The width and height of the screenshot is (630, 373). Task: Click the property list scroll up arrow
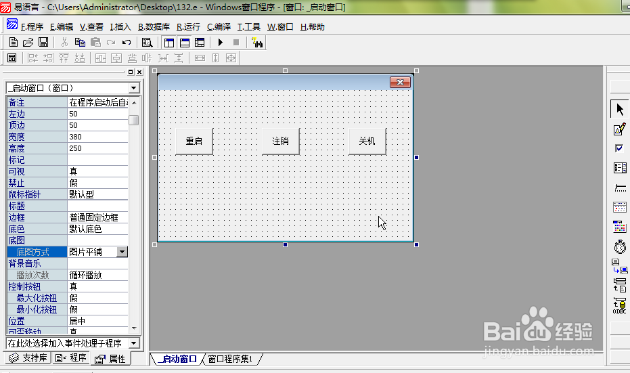click(134, 103)
